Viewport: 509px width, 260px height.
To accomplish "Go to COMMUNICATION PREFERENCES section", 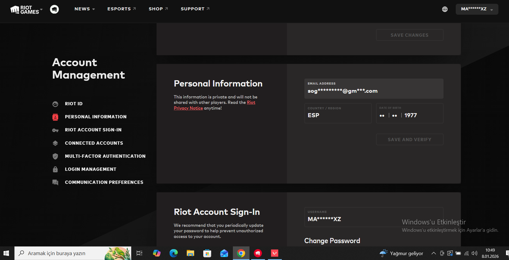I will [x=104, y=182].
